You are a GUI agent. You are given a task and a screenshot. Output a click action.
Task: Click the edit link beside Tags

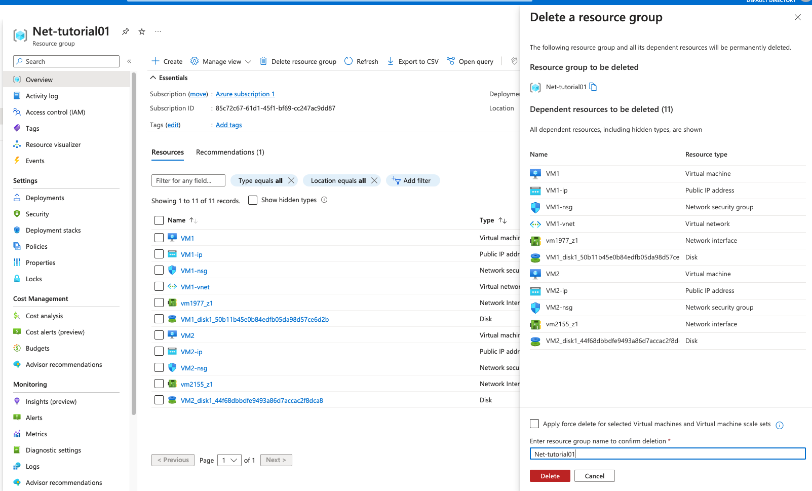point(173,125)
